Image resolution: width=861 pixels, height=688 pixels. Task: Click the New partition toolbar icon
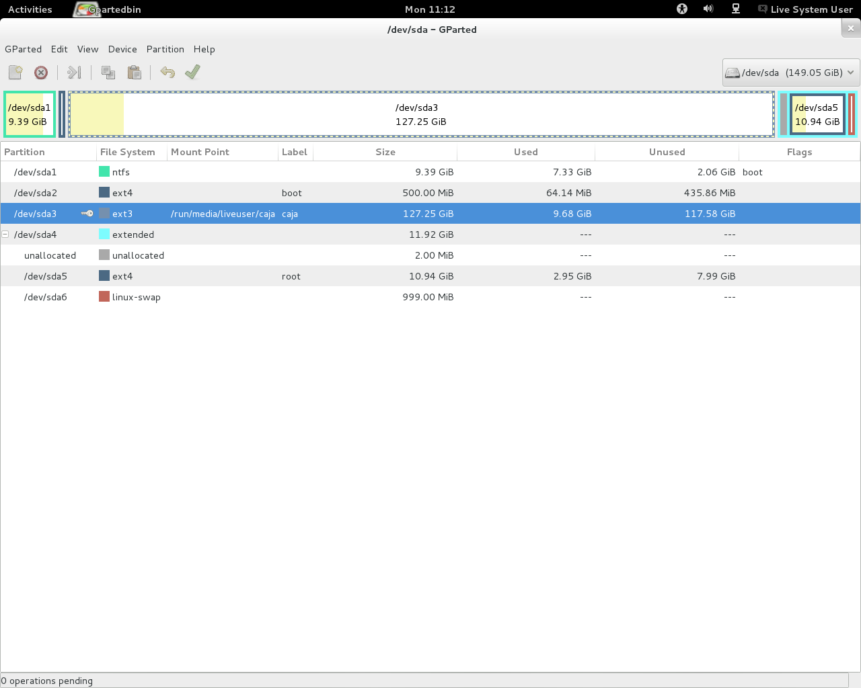pos(15,73)
